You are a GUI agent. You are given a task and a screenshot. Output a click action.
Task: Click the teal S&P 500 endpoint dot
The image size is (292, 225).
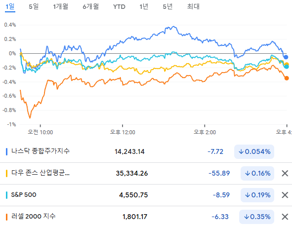pyautogui.click(x=287, y=67)
